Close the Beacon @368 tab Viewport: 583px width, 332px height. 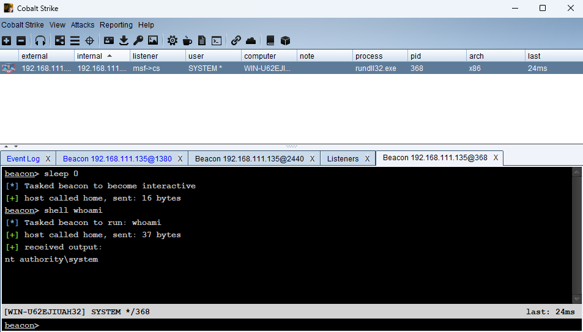pyautogui.click(x=496, y=158)
